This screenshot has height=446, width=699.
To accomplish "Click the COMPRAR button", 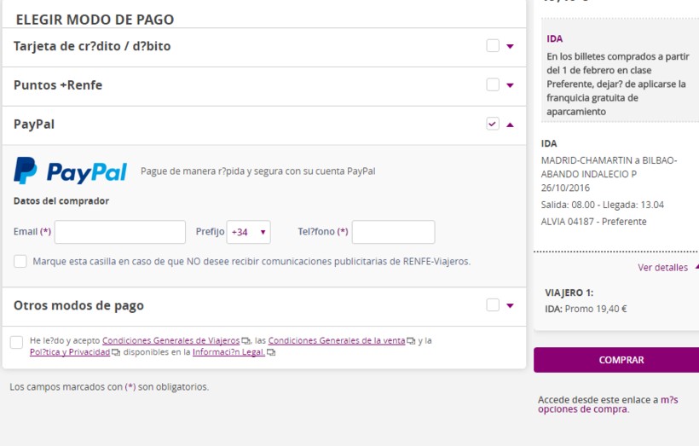I will tap(616, 360).
